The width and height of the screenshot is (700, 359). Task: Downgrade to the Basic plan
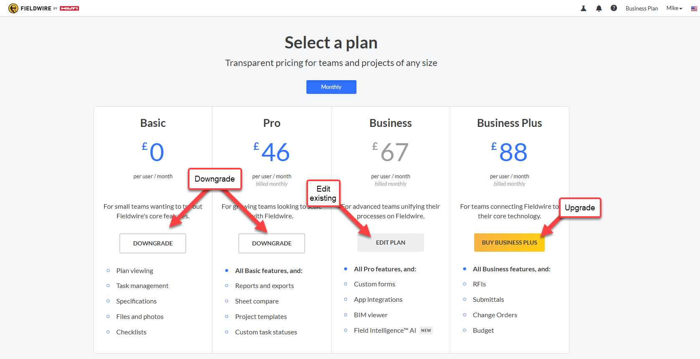153,243
